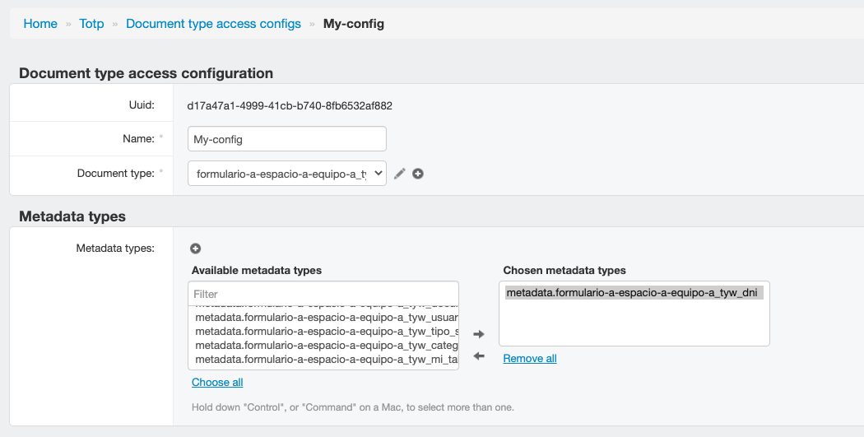Open the Document type dropdown
864x437 pixels.
coord(286,174)
